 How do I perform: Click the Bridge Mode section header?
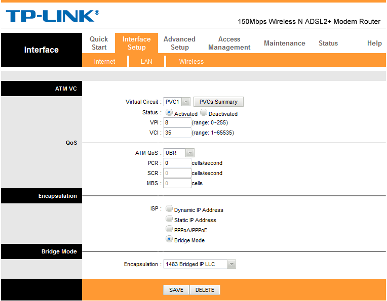(42, 251)
